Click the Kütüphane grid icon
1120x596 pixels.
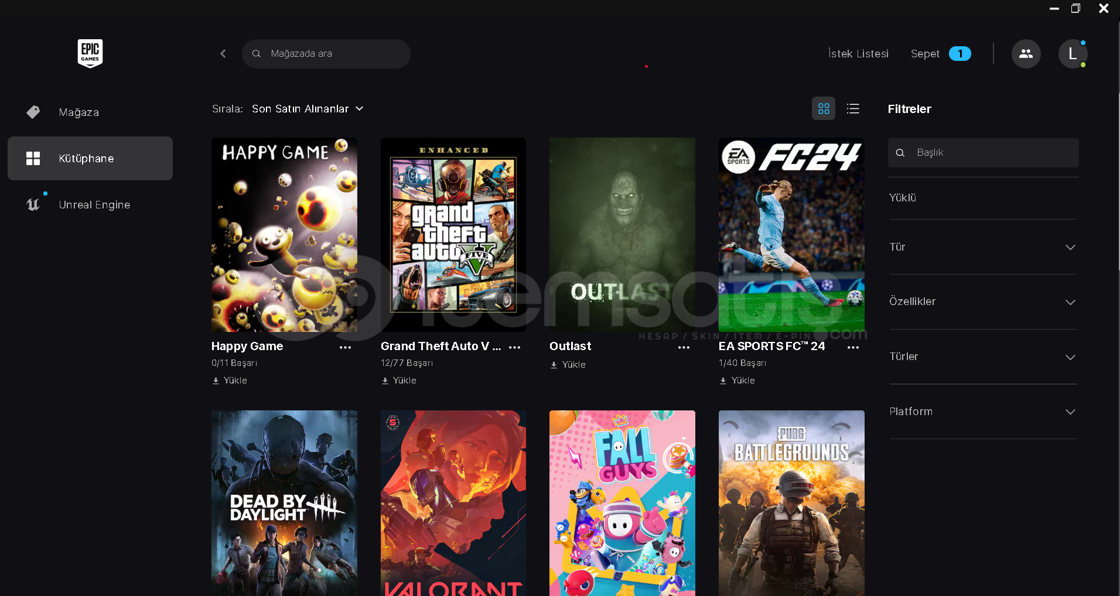pyautogui.click(x=33, y=158)
